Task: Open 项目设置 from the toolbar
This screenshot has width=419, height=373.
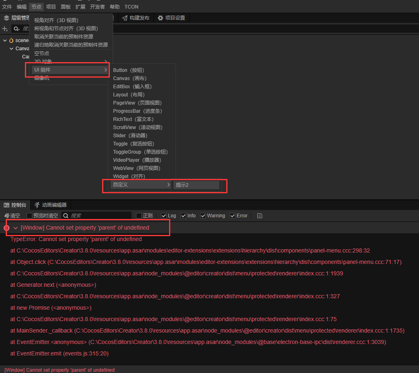Action: 171,18
